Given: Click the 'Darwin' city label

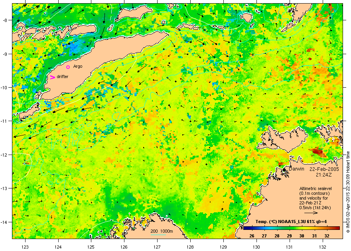Looking at the screenshot, I should coord(296,169).
